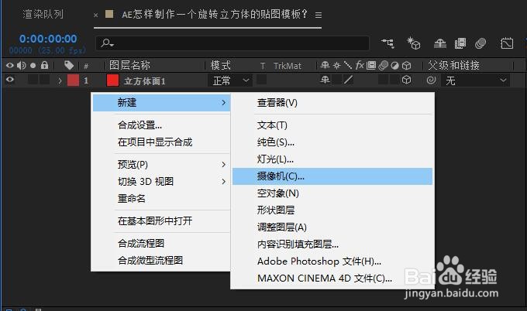Open 合成设置... from context menu
This screenshot has height=311, width=527.
161,125
